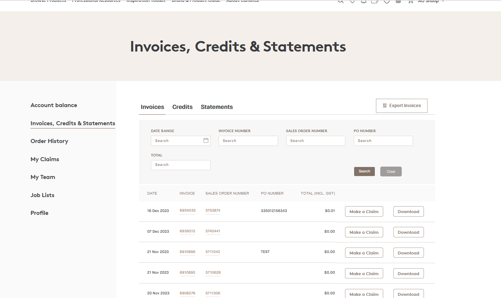Click into the PO Number search field
Screen dimensions: 501x298
[383, 141]
